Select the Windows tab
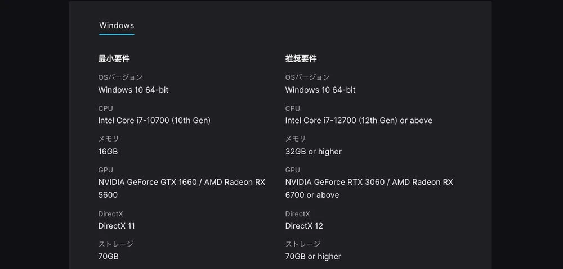Viewport: 563px width, 269px height. (x=117, y=25)
